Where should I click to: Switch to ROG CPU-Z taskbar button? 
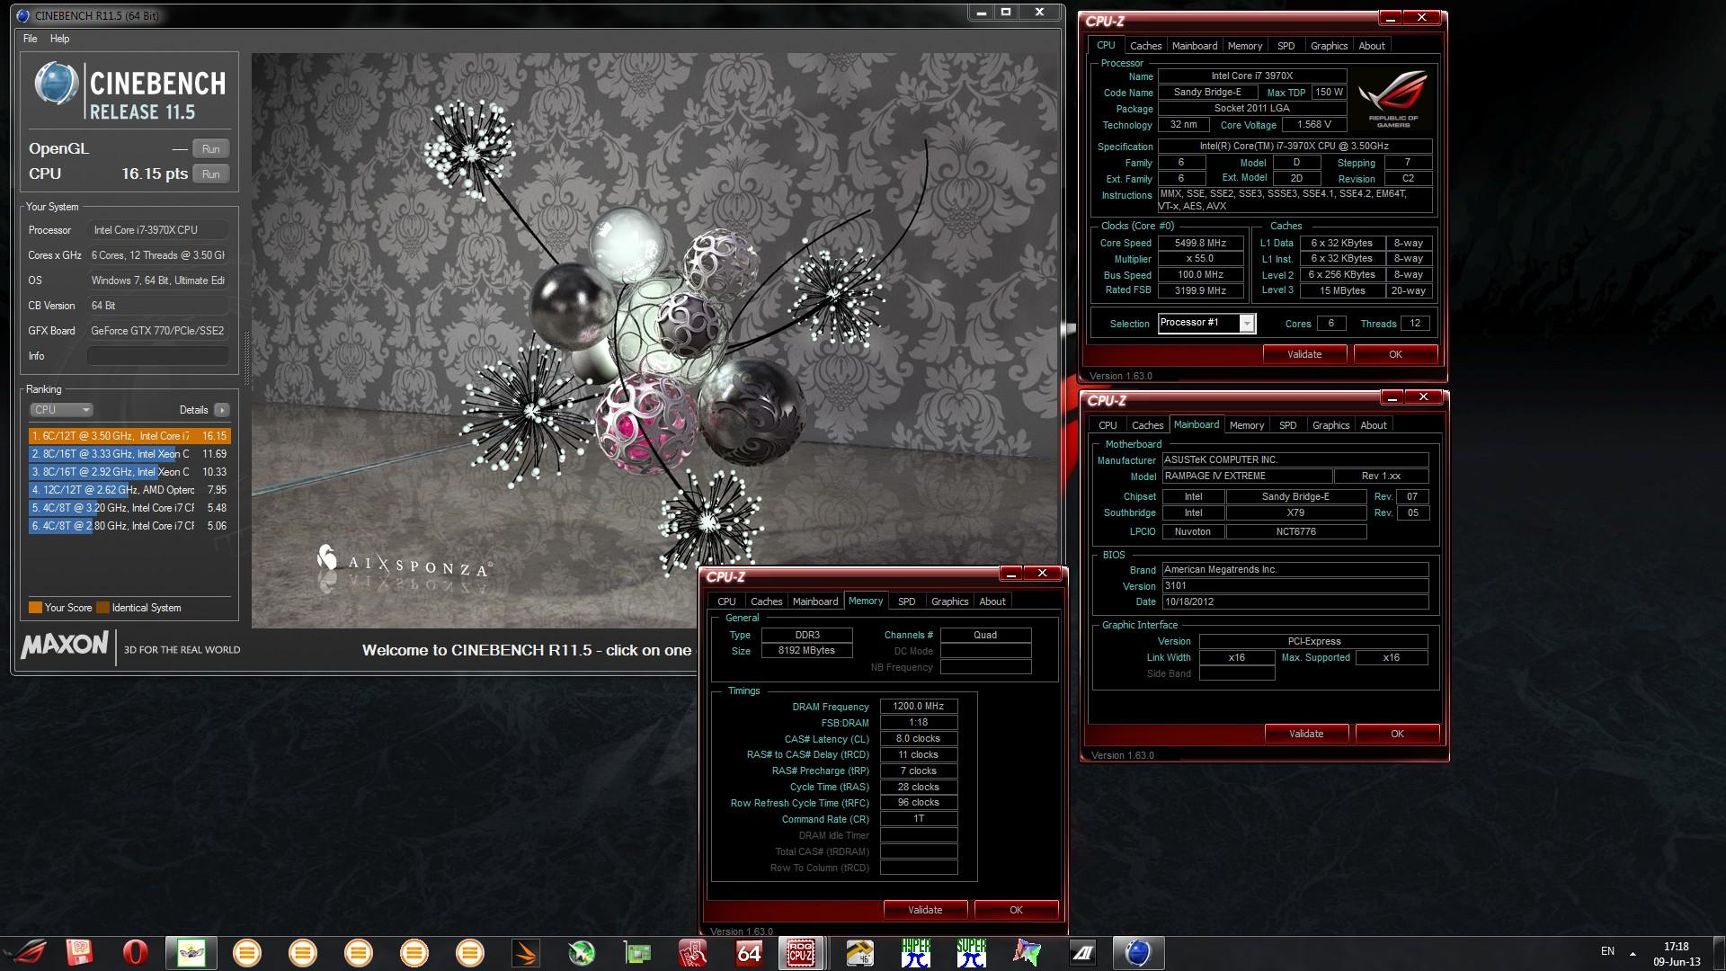[x=801, y=952]
